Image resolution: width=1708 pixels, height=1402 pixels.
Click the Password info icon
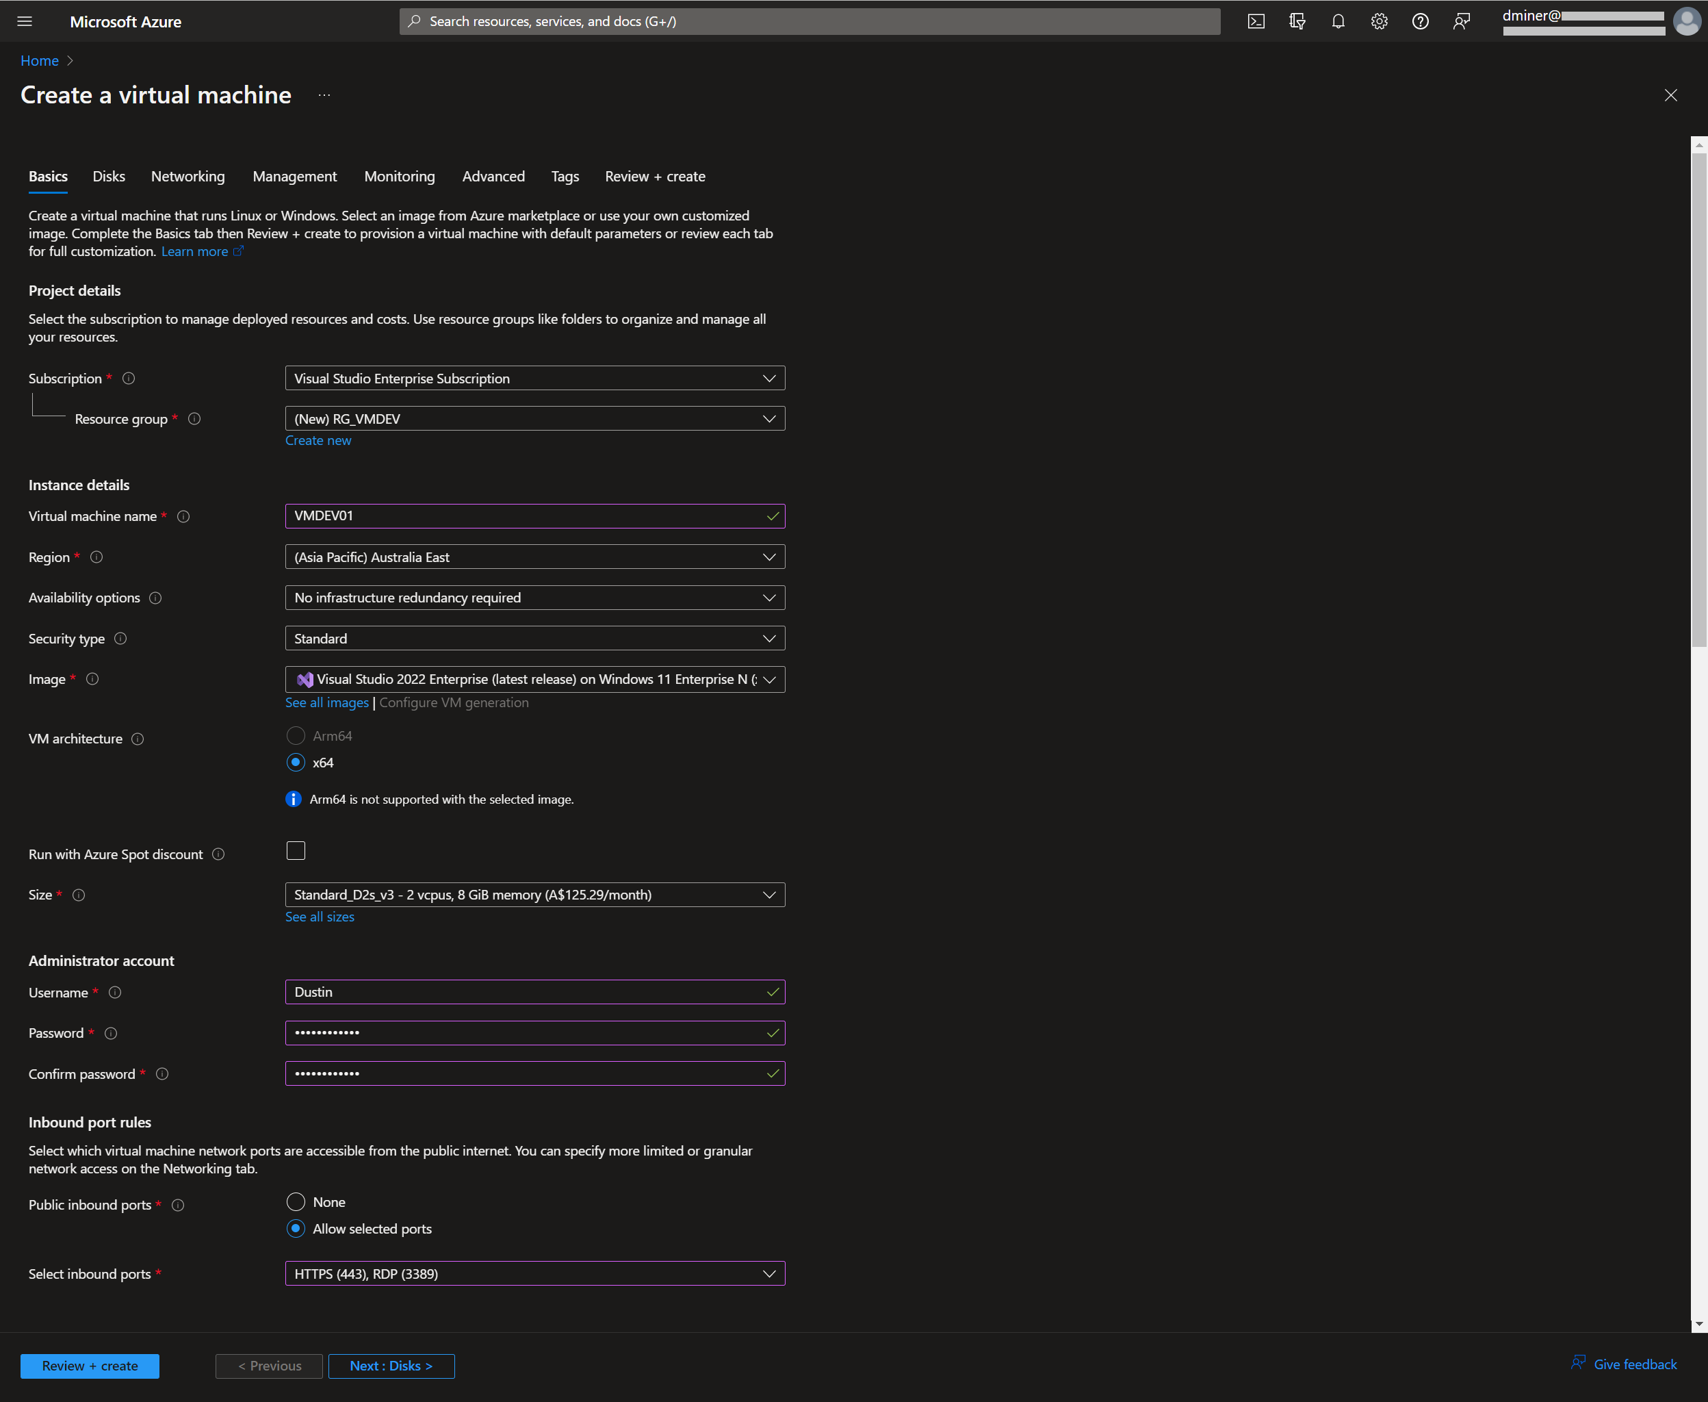(112, 1034)
